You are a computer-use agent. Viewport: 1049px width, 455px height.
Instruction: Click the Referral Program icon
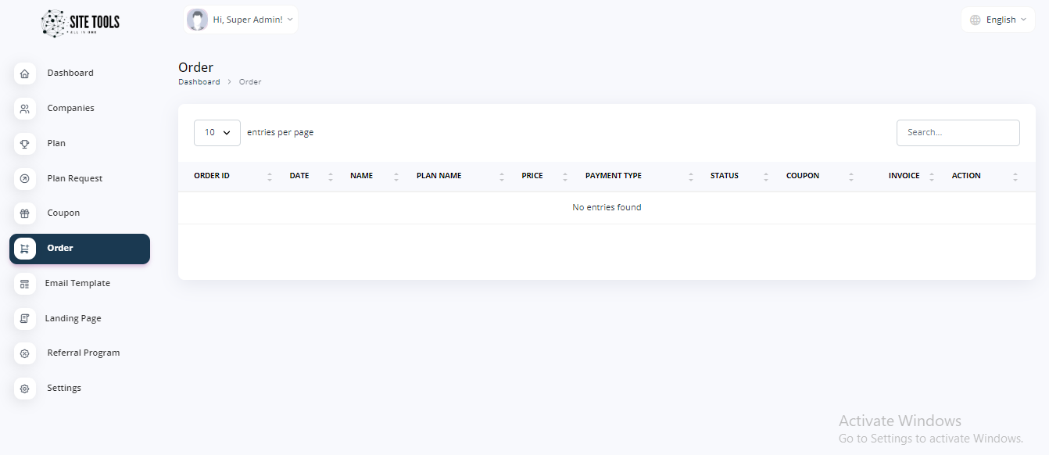point(25,353)
